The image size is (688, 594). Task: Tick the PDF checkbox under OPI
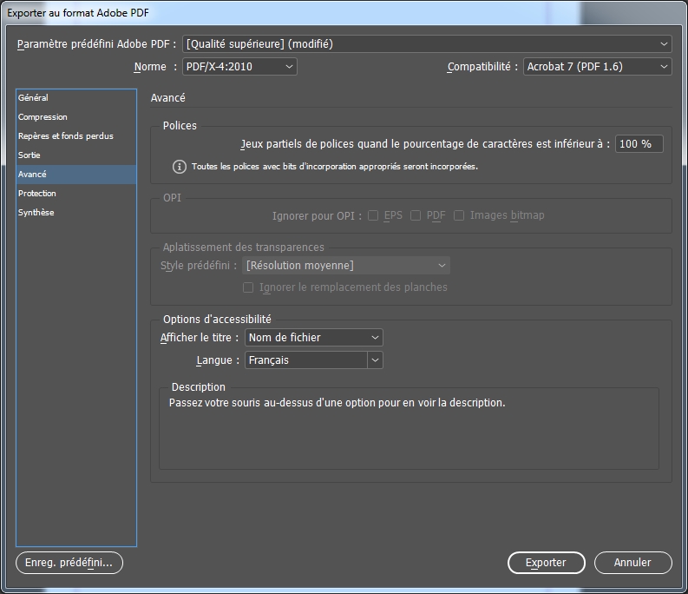point(416,215)
